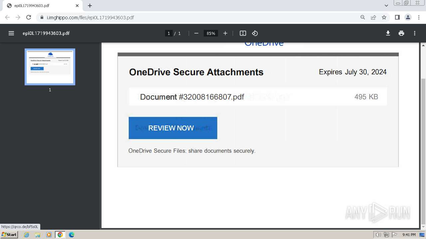Close the epi0L1719943603.pdf tab
This screenshot has height=239, width=426.
point(77,6)
